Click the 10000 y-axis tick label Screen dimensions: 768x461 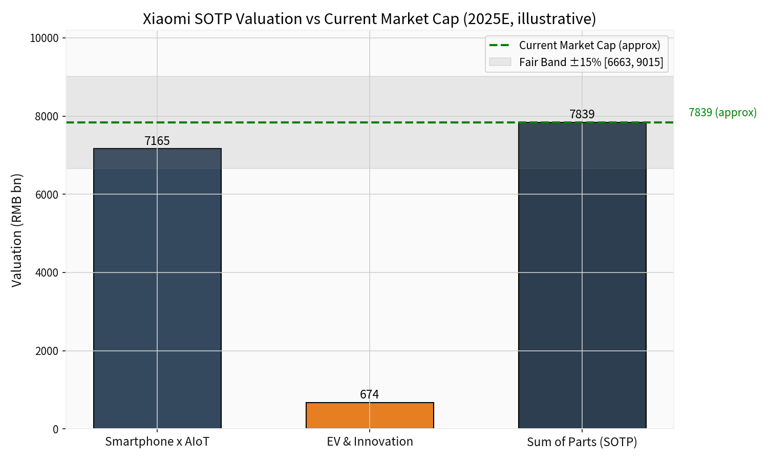coord(44,37)
